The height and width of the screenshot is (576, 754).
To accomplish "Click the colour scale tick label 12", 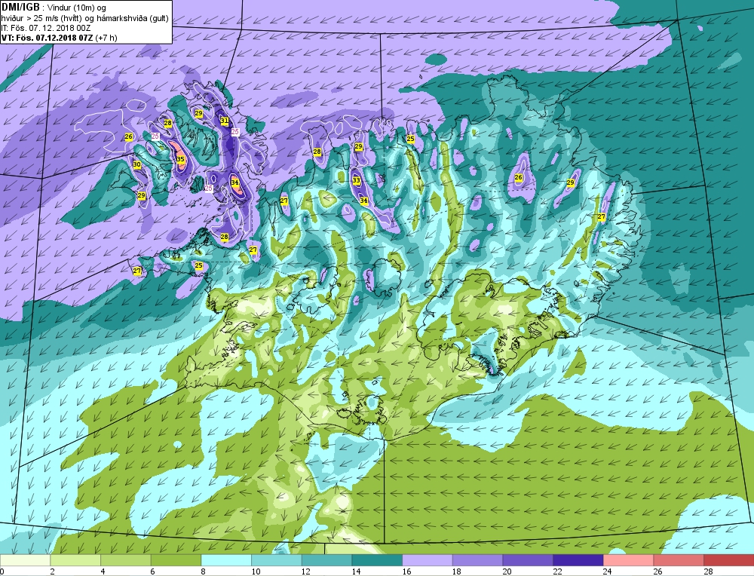I will pos(306,571).
